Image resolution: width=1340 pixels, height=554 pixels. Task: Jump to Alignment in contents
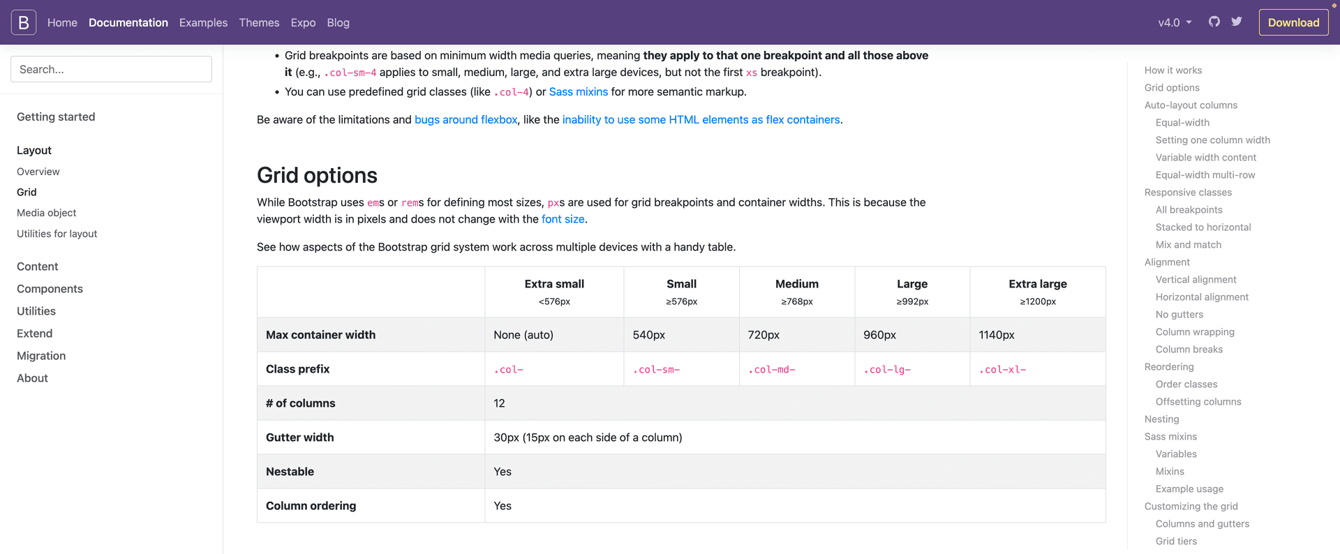click(1167, 262)
